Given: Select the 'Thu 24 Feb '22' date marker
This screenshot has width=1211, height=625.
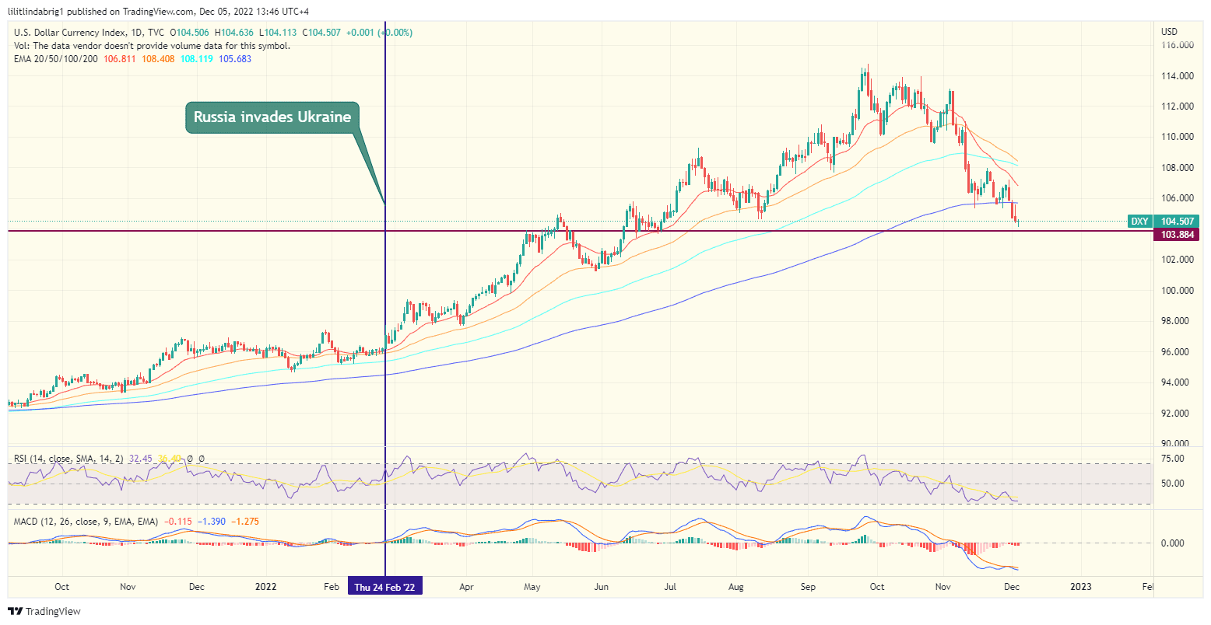Looking at the screenshot, I should click(384, 586).
